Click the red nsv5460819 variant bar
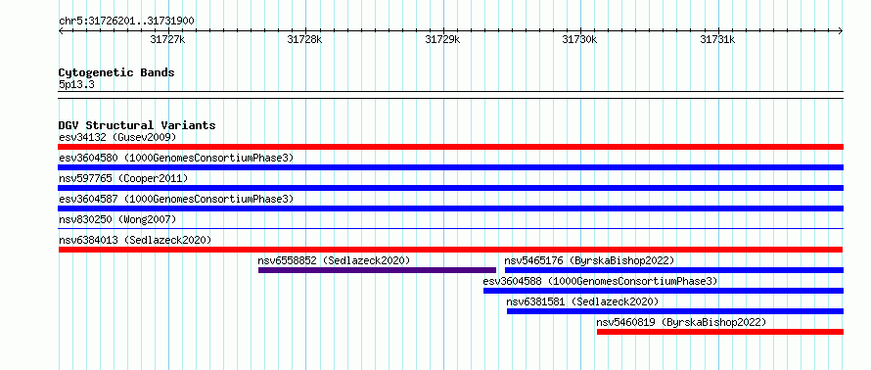Viewport: 871px width, 370px height. [x=720, y=332]
